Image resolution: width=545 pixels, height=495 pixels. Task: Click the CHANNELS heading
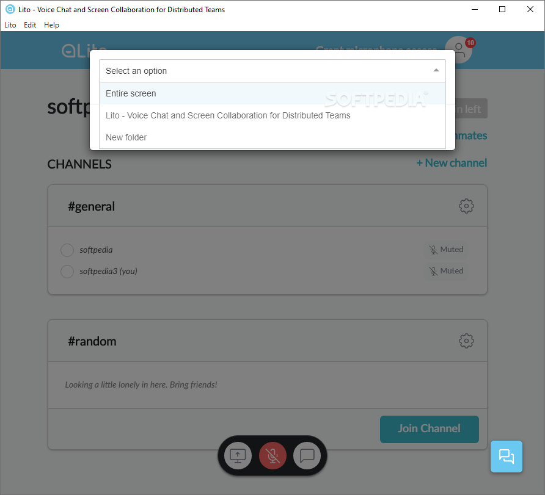pyautogui.click(x=79, y=164)
